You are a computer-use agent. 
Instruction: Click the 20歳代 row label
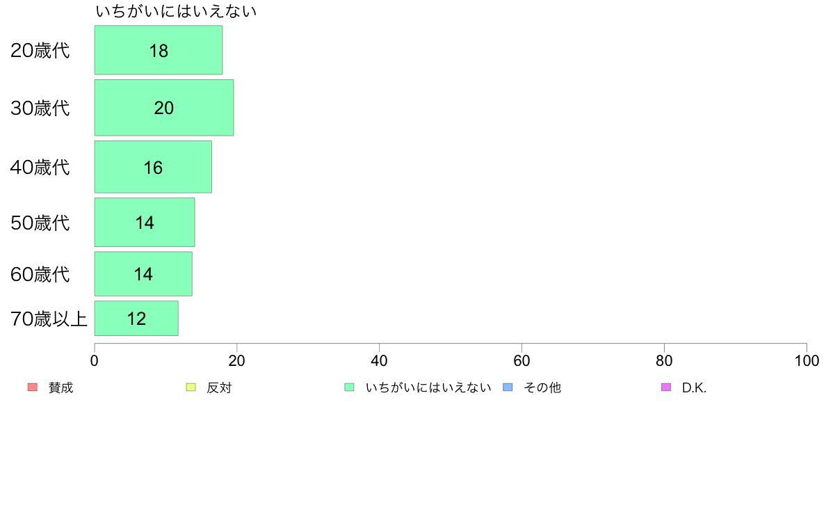coord(40,50)
